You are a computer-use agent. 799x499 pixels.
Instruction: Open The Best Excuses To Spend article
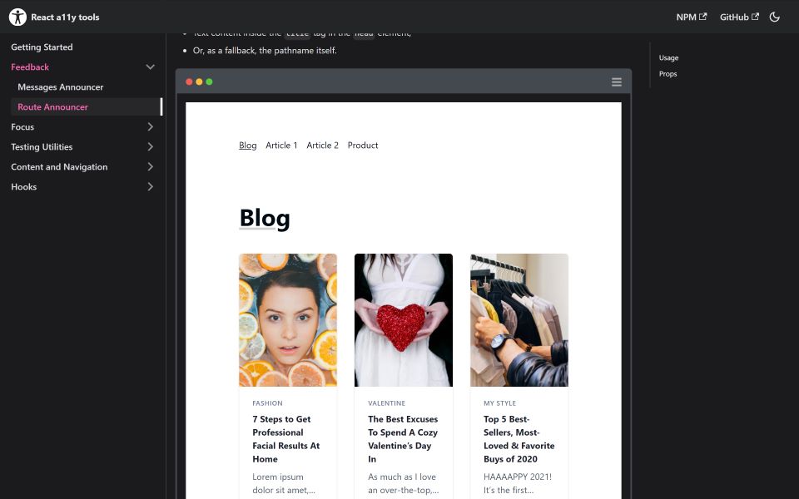(x=403, y=439)
